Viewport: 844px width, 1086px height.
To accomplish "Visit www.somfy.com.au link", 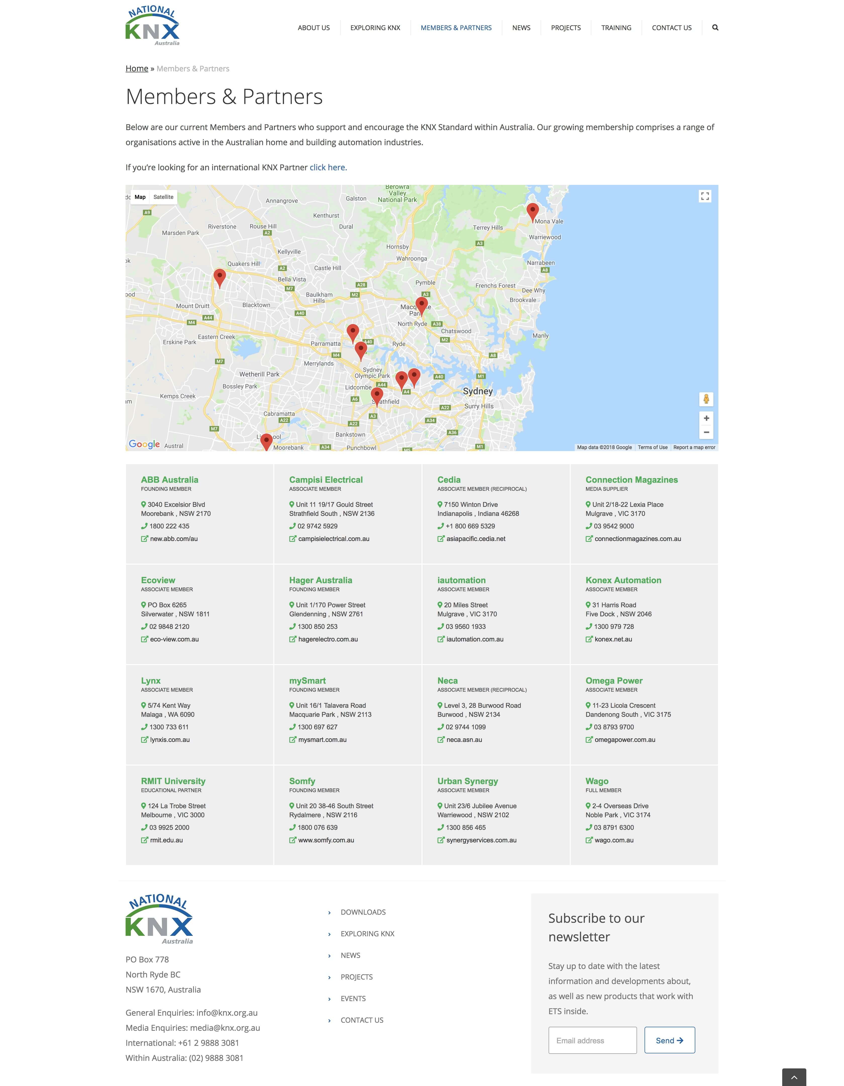I will click(x=326, y=840).
